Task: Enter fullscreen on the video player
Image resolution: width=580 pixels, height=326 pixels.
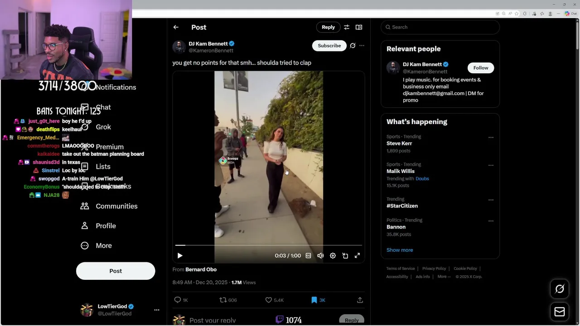Action: pos(357,255)
